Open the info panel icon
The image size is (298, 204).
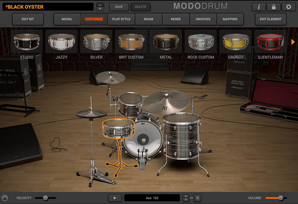coord(258,7)
